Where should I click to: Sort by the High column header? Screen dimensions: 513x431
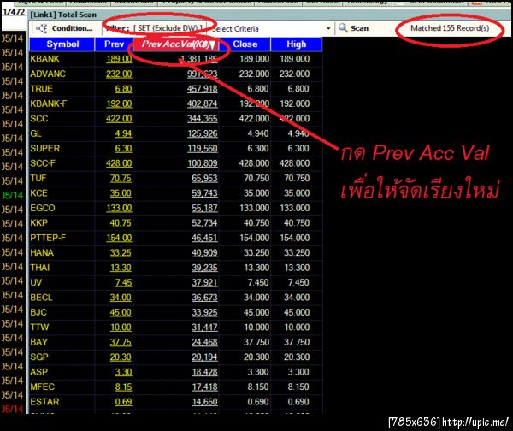pos(297,44)
